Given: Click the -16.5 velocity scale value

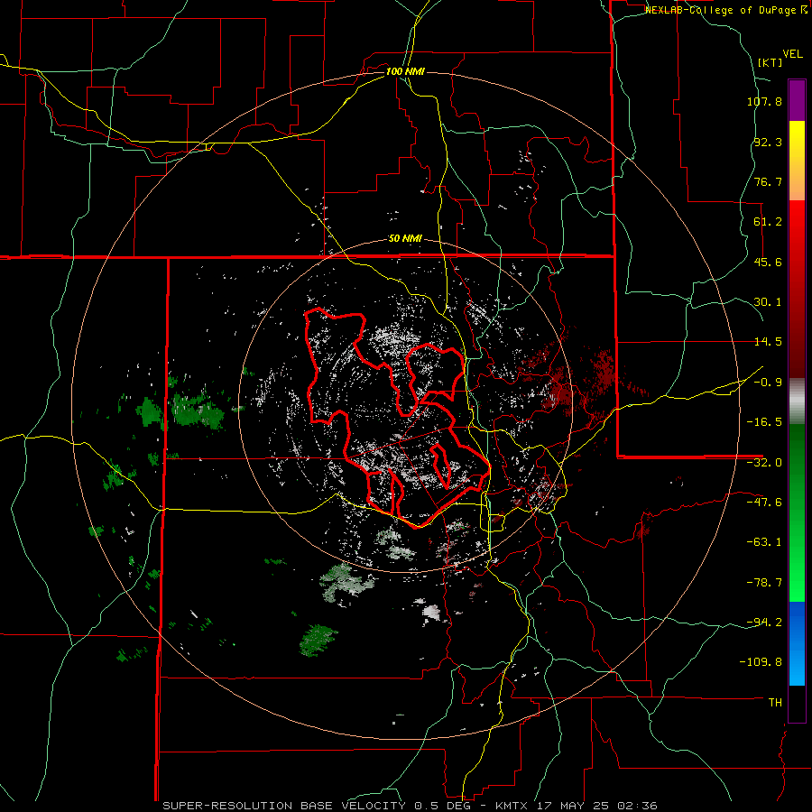Looking at the screenshot, I should tap(764, 422).
